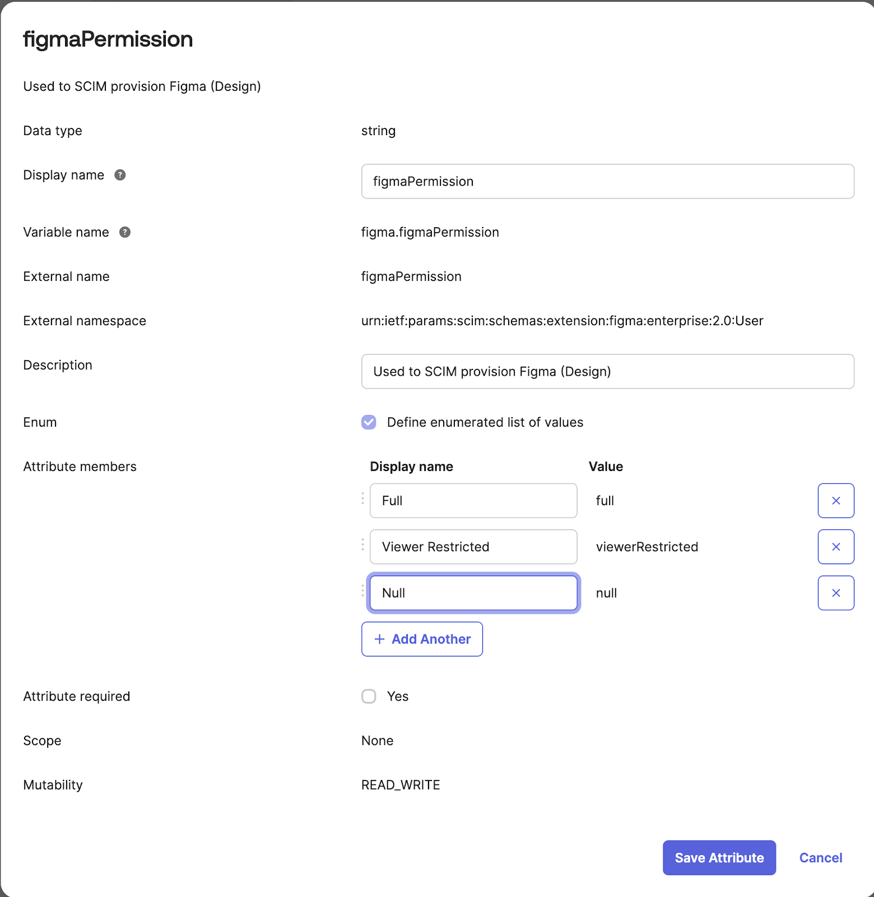874x897 pixels.
Task: Click the help icon beside Variable name
Action: coord(125,232)
